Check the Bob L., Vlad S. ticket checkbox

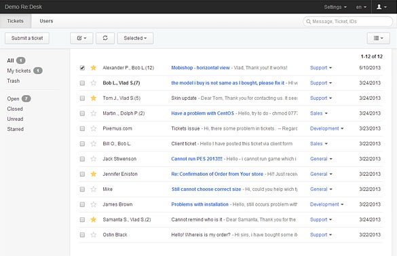[x=82, y=83]
